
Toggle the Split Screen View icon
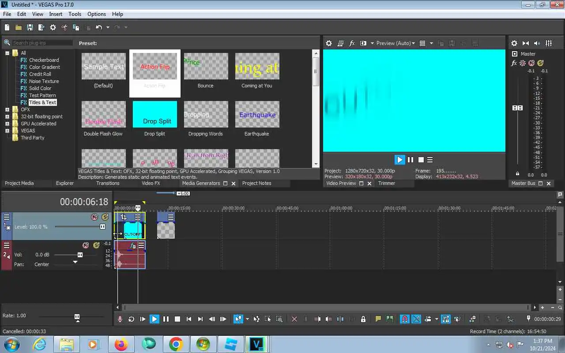click(x=363, y=43)
